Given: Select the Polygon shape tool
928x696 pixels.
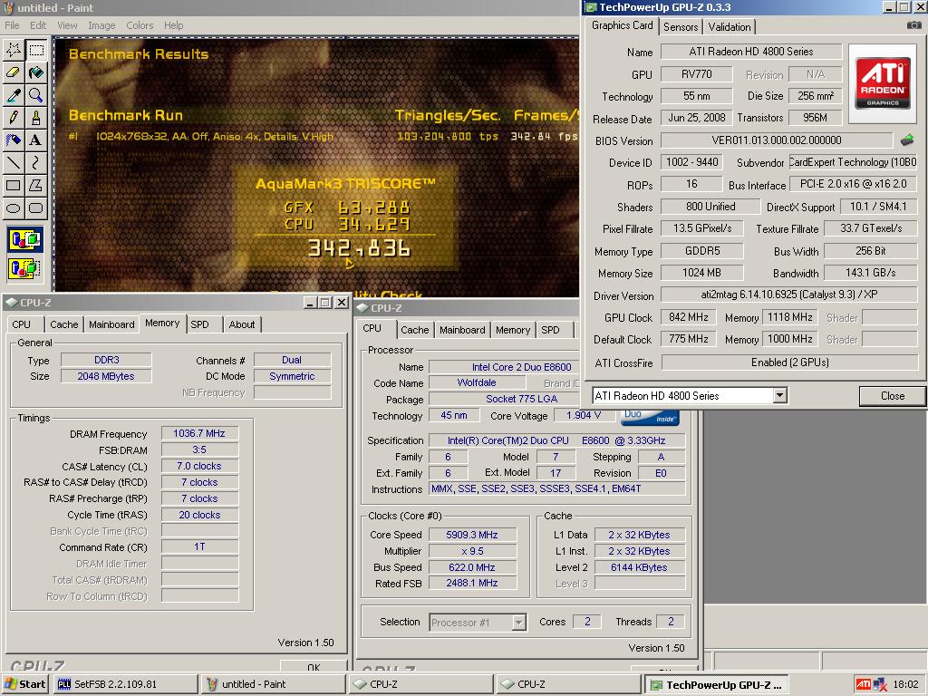Looking at the screenshot, I should (x=36, y=185).
